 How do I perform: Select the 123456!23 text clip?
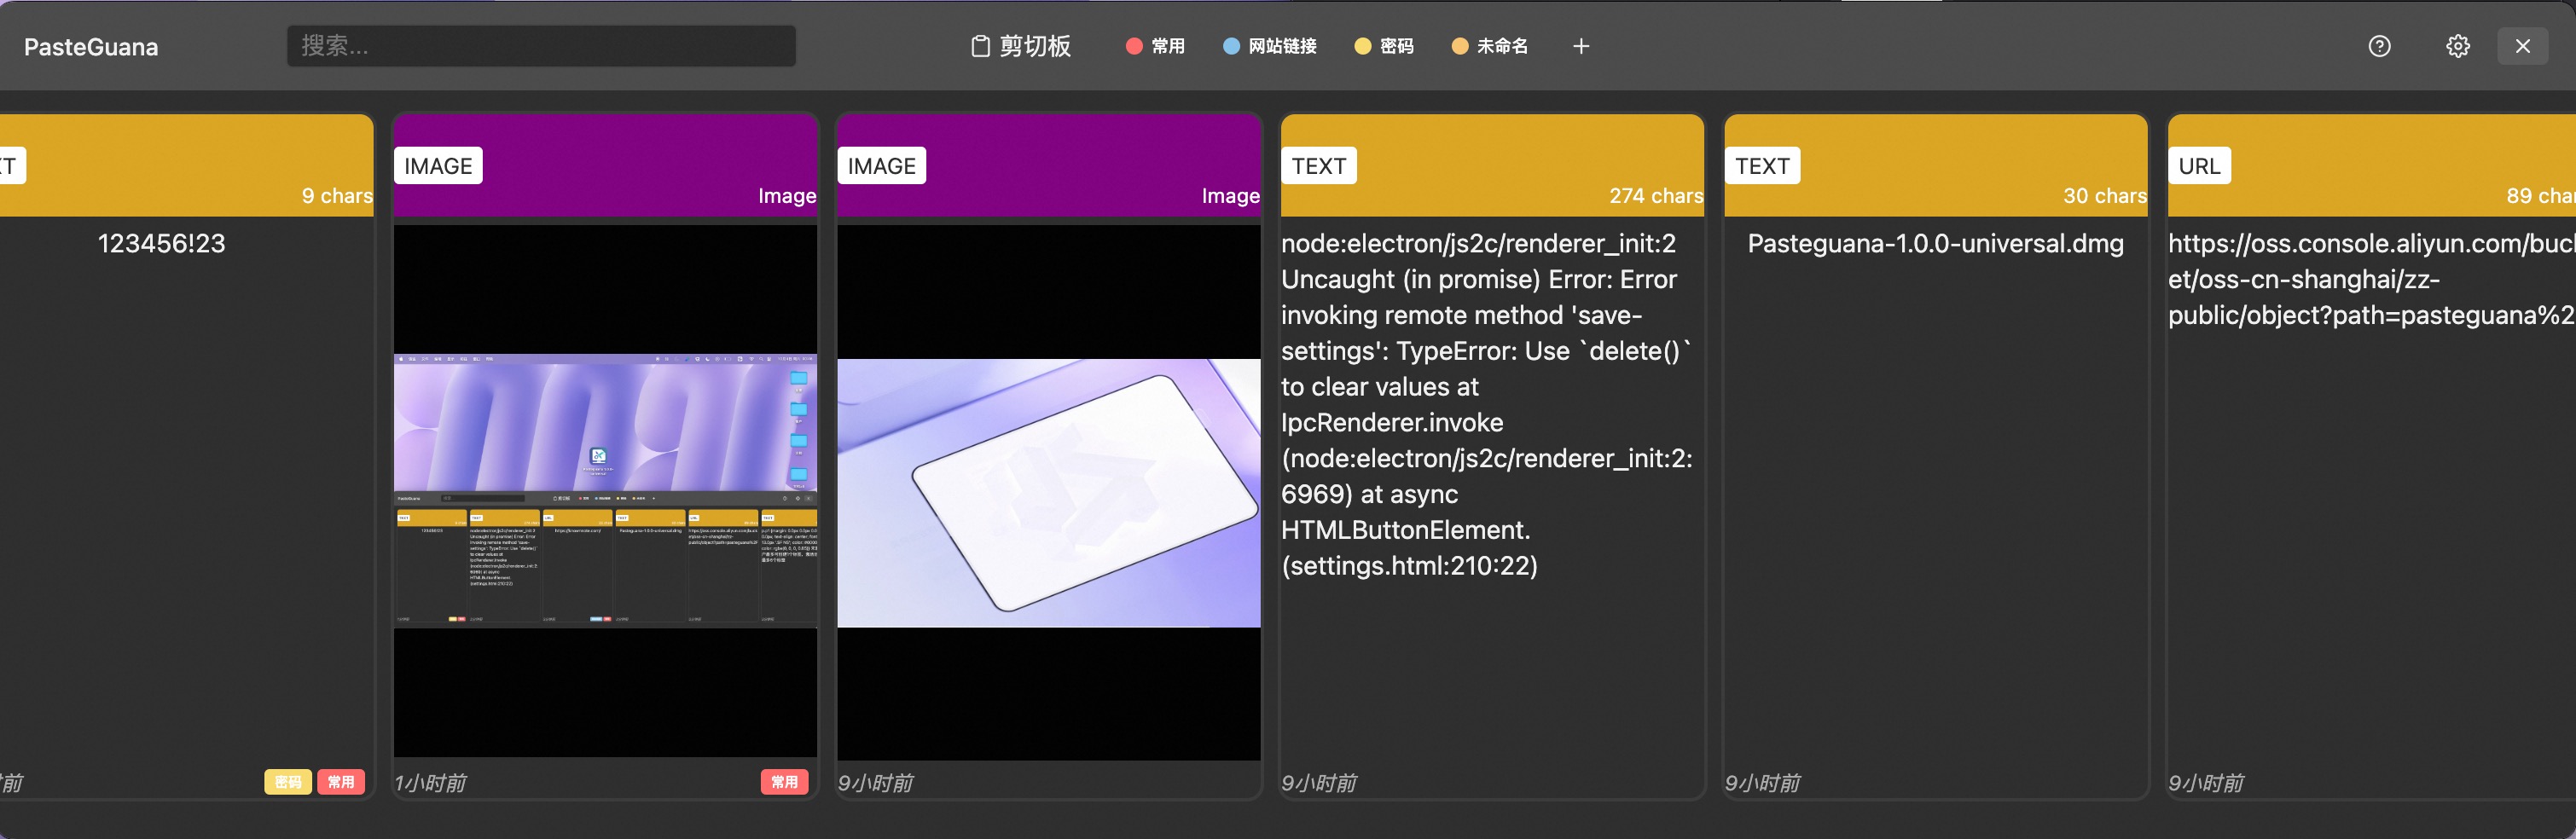[x=162, y=244]
